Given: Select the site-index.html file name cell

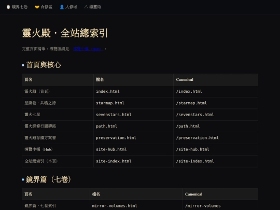Looking at the screenshot, I should tap(133, 161).
